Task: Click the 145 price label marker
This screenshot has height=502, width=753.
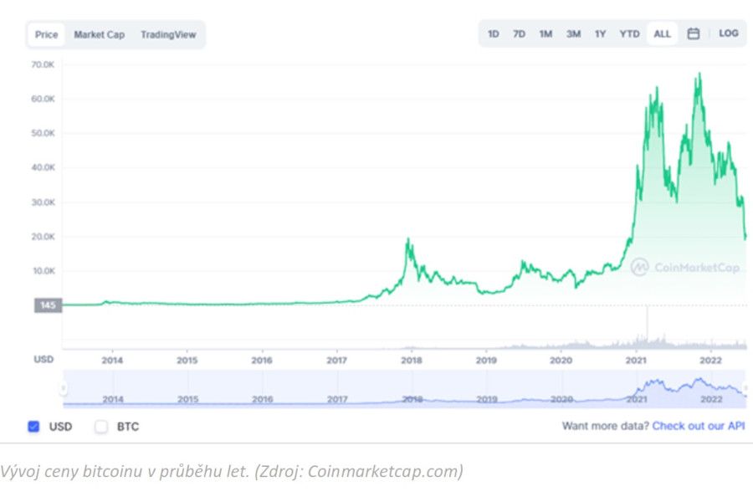Action: point(48,305)
